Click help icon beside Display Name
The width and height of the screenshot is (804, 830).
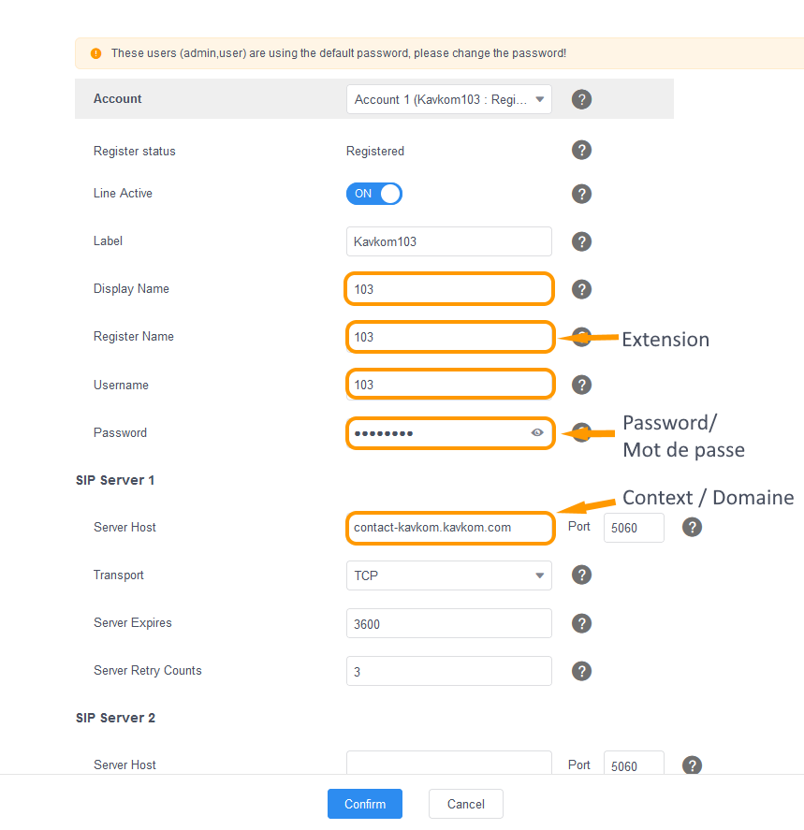click(x=581, y=289)
